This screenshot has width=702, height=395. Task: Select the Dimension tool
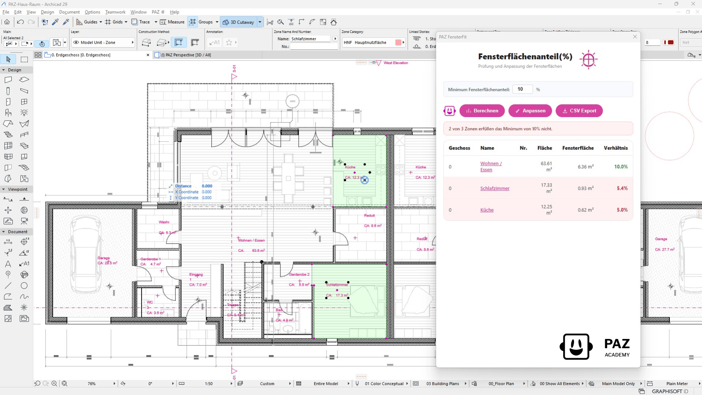pos(8,242)
